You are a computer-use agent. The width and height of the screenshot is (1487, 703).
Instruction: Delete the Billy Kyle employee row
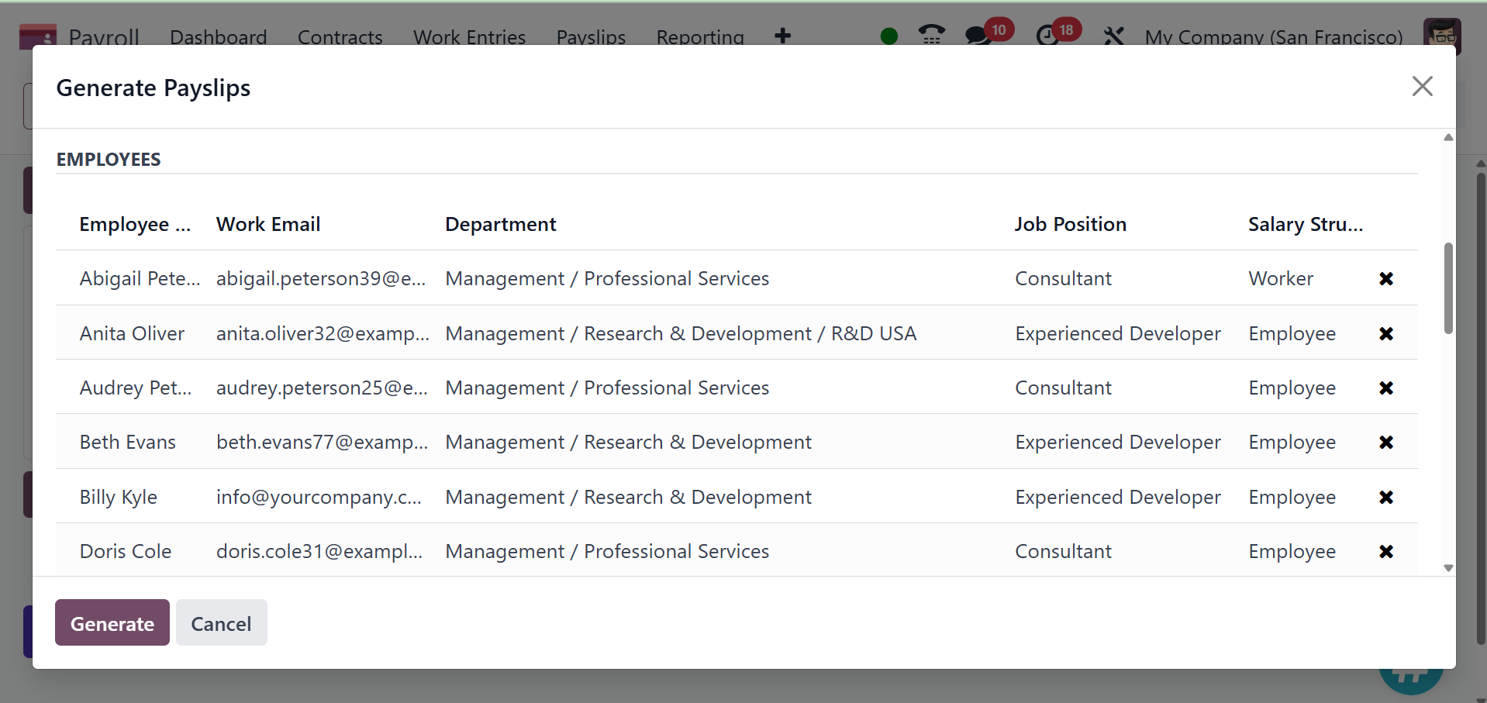[x=1386, y=498]
